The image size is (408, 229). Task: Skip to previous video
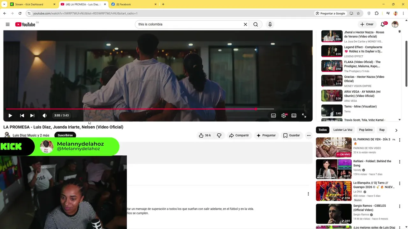(x=22, y=115)
